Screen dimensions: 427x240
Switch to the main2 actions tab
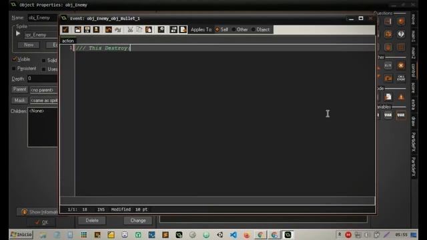(414, 53)
